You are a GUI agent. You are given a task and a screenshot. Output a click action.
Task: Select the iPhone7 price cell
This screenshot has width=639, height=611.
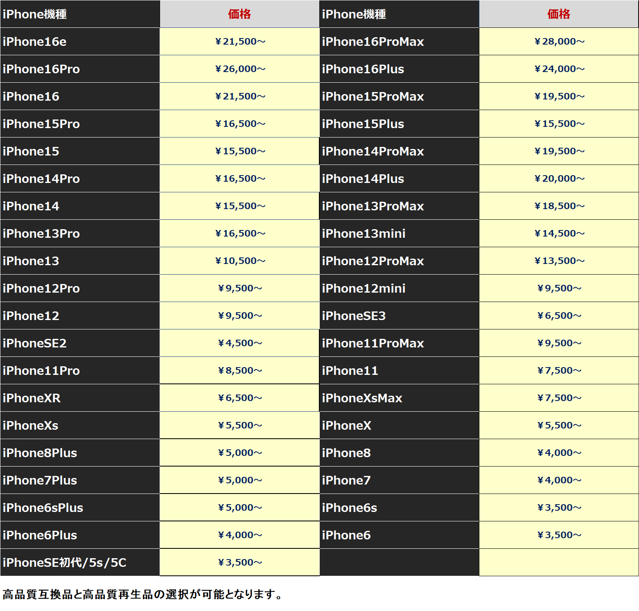point(559,480)
